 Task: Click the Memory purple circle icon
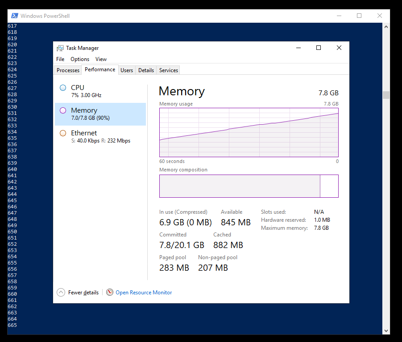point(63,110)
